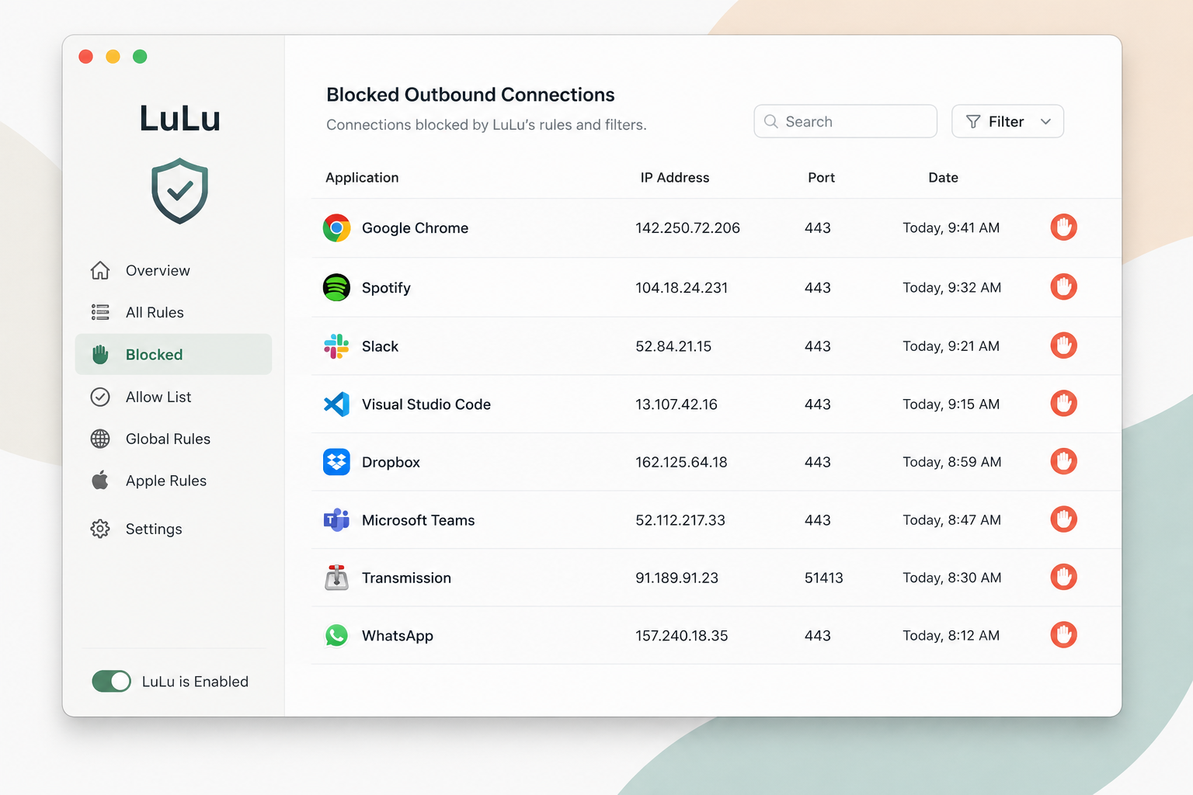Click the Global Rules globe icon
Viewport: 1193px width, 795px height.
(100, 439)
